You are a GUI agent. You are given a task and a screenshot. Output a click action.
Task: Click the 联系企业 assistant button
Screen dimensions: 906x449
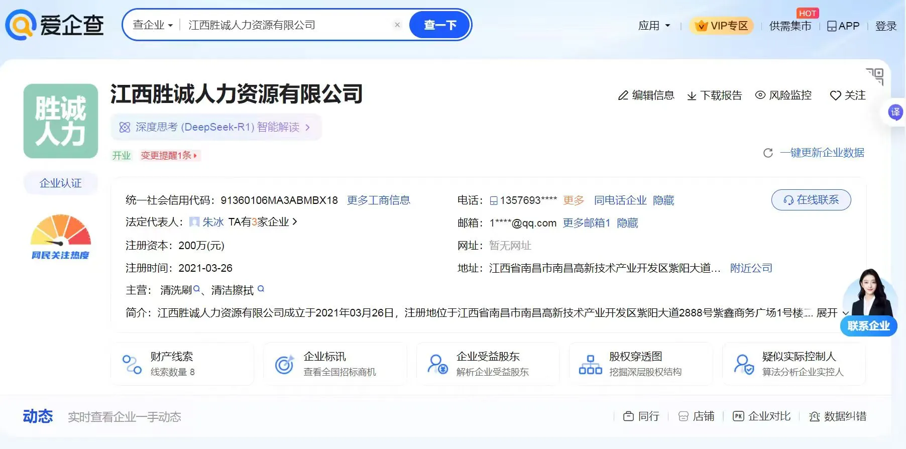(x=869, y=326)
